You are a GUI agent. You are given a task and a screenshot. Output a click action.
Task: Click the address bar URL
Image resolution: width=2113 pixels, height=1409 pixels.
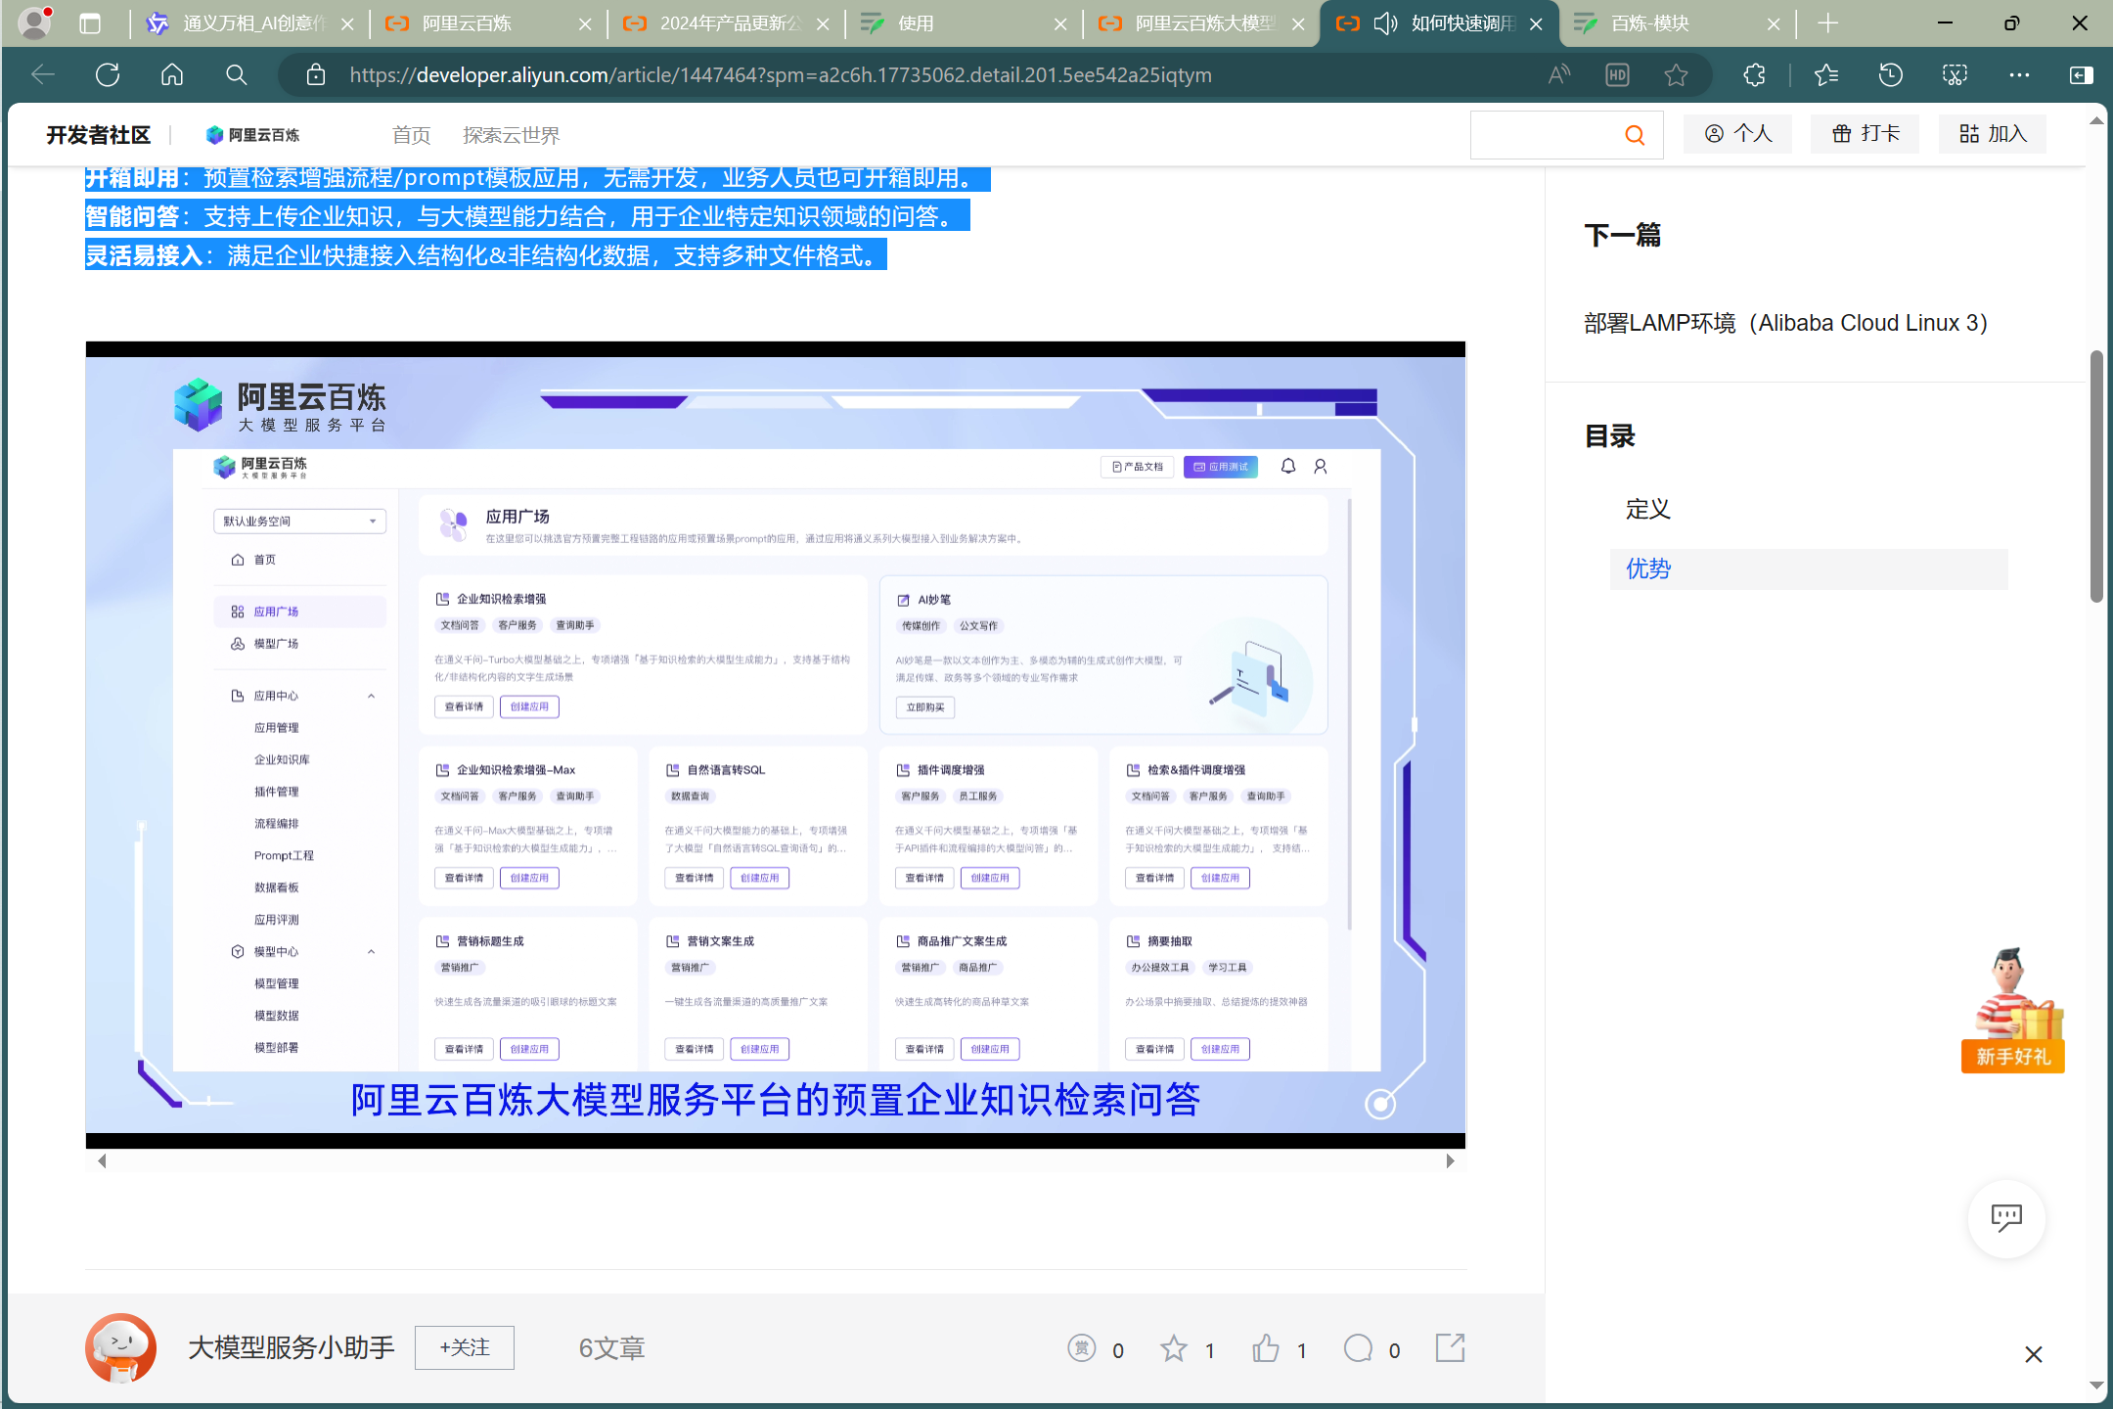(x=780, y=74)
